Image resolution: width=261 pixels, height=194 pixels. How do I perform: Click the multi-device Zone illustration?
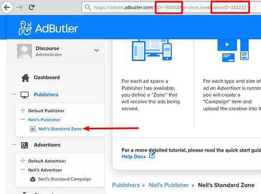coord(152,50)
